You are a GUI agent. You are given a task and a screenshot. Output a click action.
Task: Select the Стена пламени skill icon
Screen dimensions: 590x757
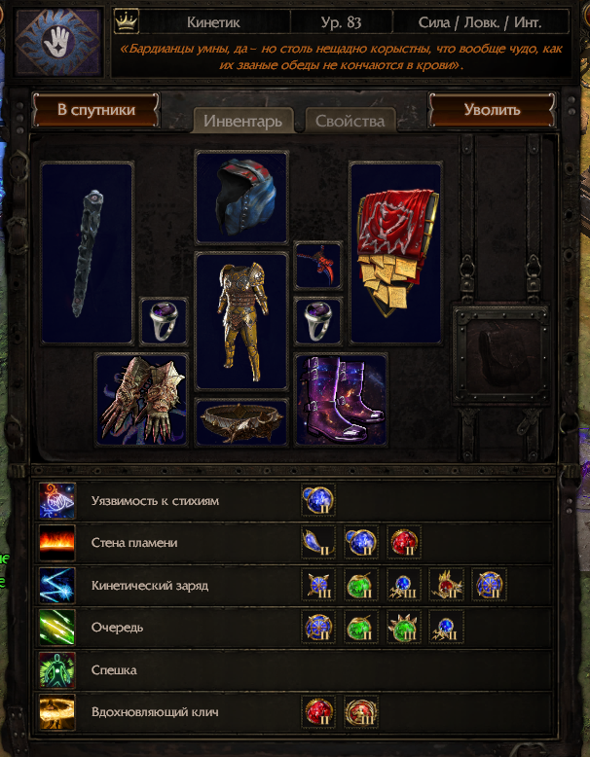(x=57, y=543)
